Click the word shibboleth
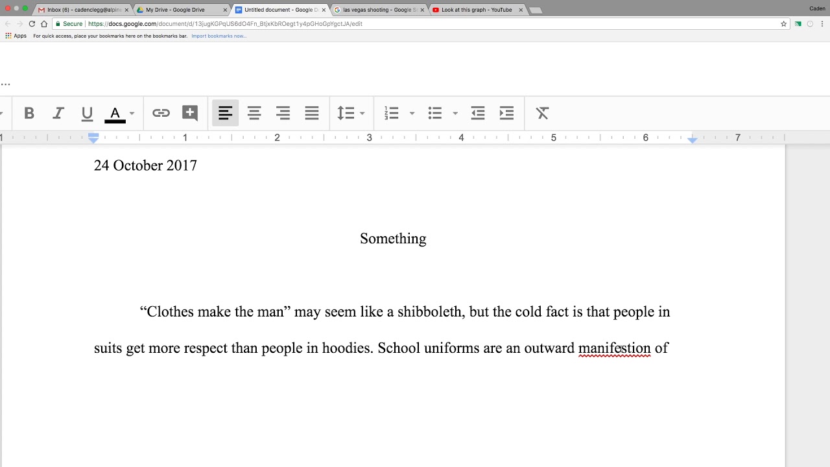 pos(431,312)
